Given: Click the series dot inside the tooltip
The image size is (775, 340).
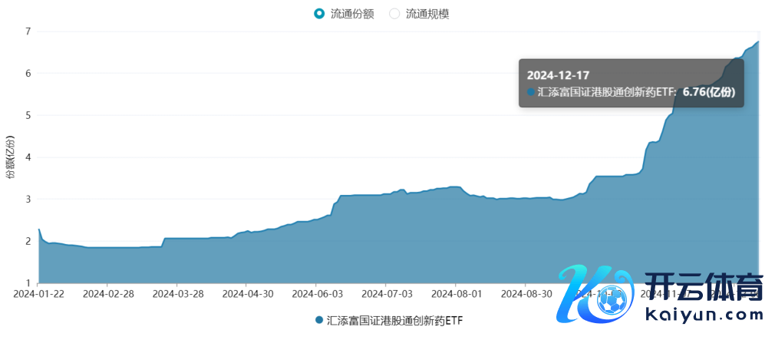Looking at the screenshot, I should (531, 92).
